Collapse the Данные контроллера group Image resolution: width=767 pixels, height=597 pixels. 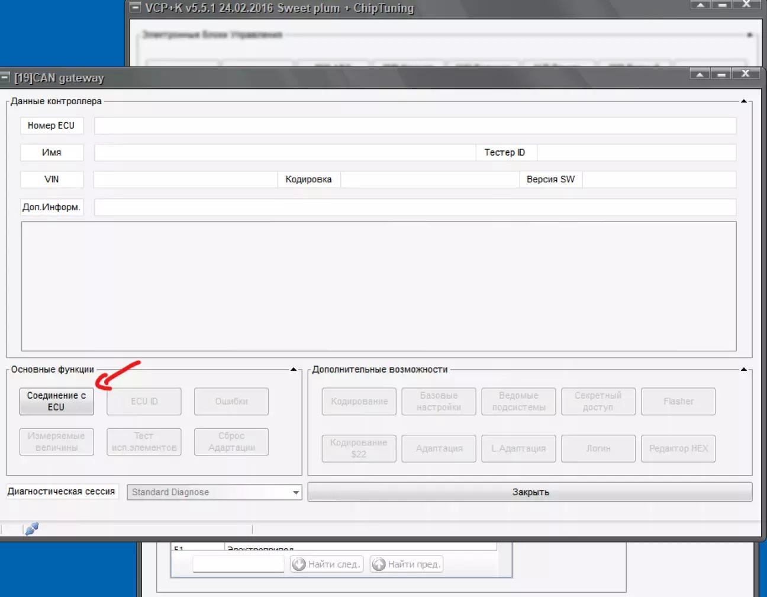pos(744,101)
